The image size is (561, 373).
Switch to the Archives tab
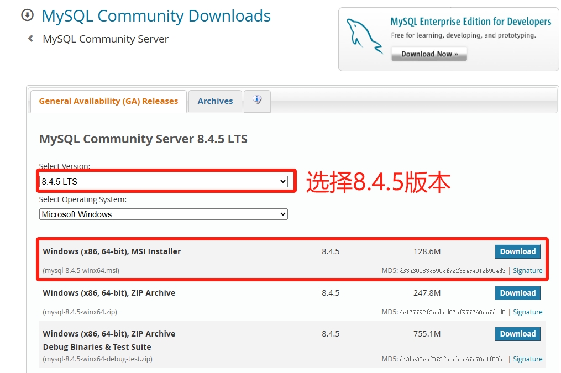click(x=215, y=101)
